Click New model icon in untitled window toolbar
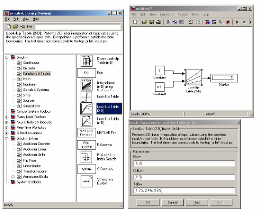Screen dimensions: 262x213 click(135, 22)
